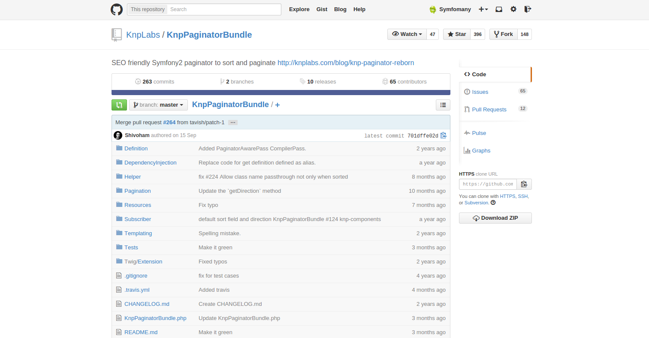Viewport: 649px width, 338px height.
Task: Fork the repository
Action: pos(504,34)
